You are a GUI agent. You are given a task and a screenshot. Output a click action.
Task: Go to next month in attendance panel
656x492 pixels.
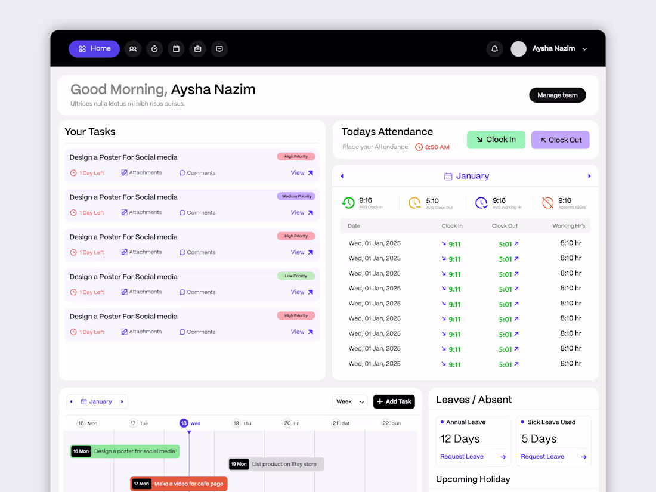[x=589, y=176]
